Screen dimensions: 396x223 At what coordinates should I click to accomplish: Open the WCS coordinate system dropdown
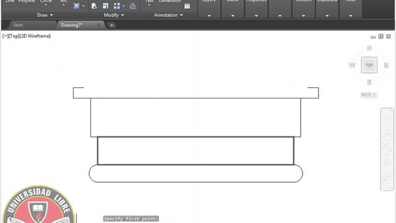pos(369,95)
